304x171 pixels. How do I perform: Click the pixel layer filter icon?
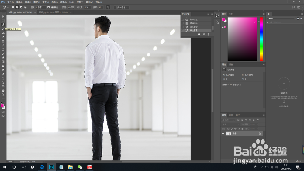click(238, 120)
